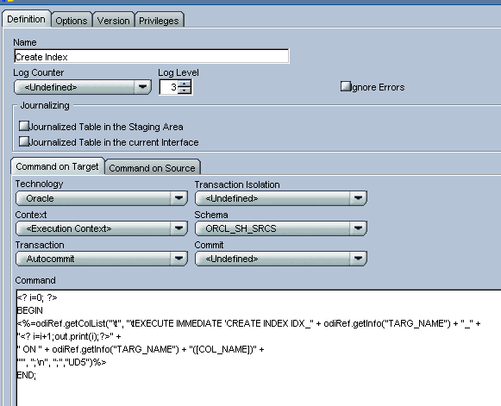
Task: Check Journalized Table in the current Interface
Action: 24,141
